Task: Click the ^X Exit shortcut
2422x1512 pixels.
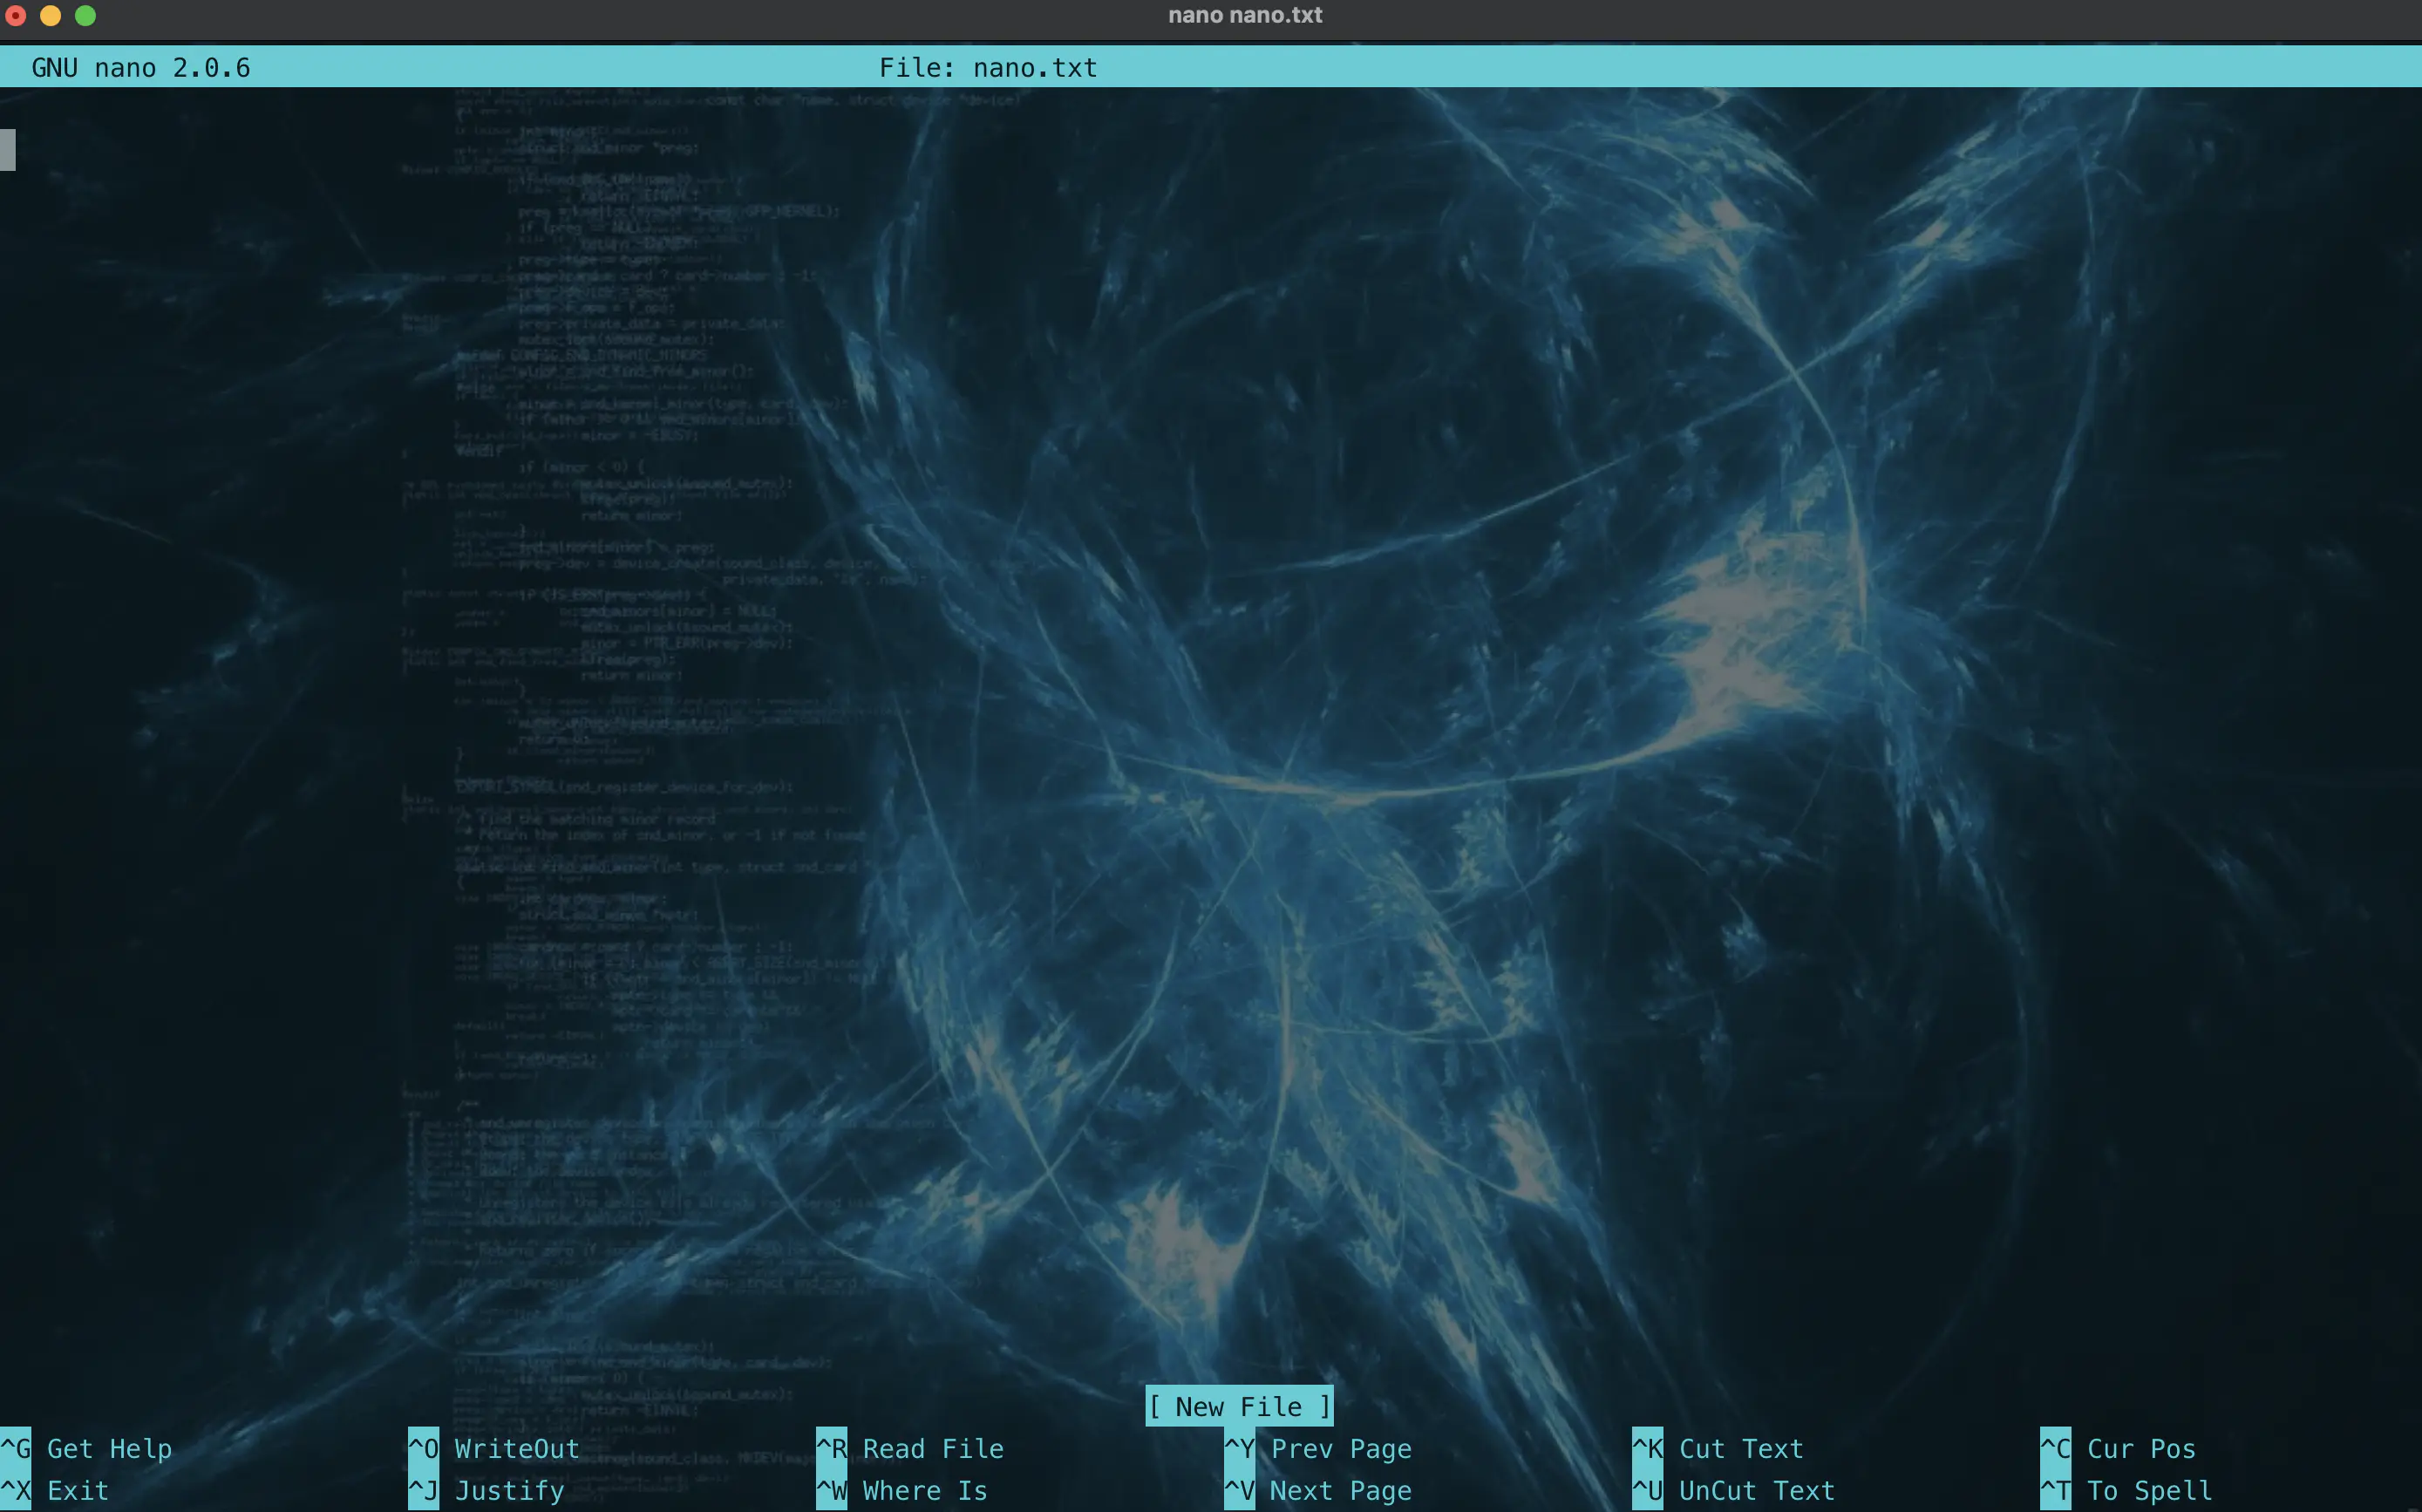Action: click(x=56, y=1490)
